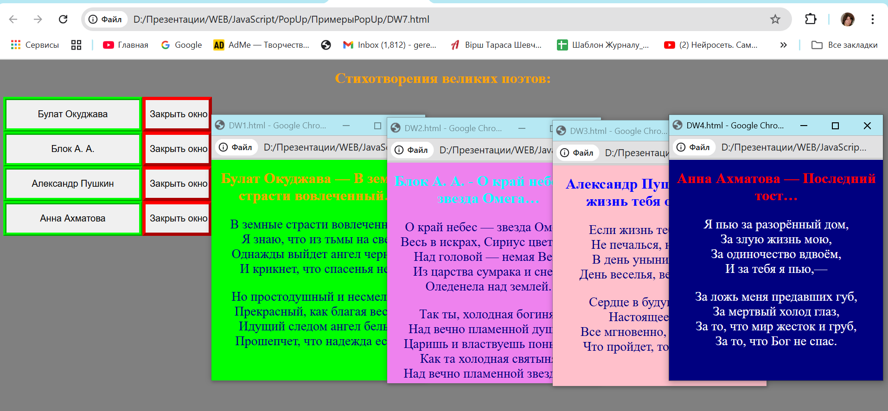Open the Сервисы apps grid
Viewport: 888px width, 411px height.
[35, 45]
